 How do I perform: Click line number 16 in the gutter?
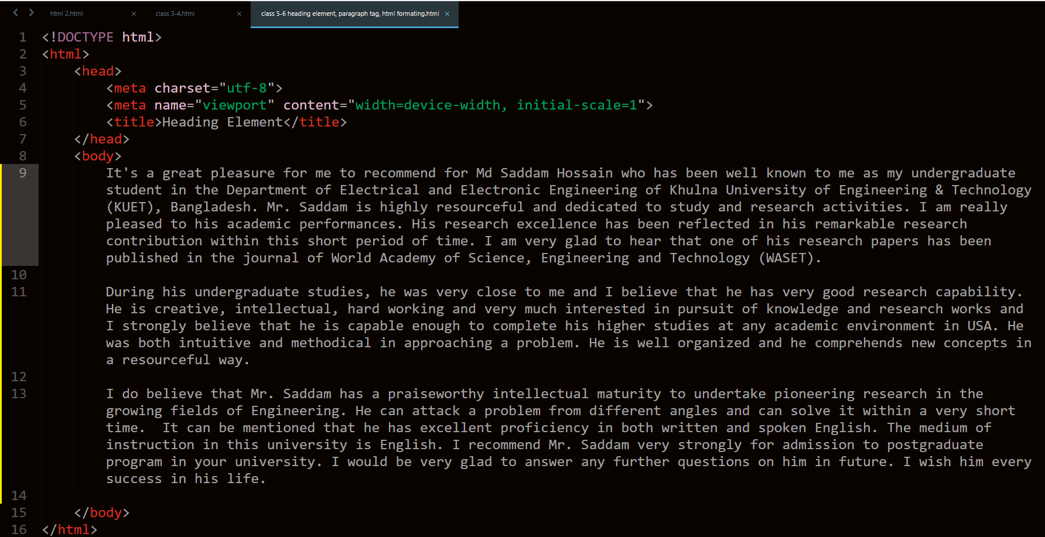19,529
